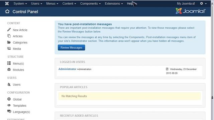
Task: Click the Joomla logo icon in top bar
Action: click(7, 4)
